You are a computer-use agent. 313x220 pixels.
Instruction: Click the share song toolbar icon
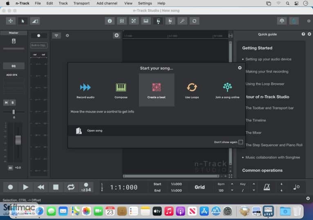tap(294, 21)
